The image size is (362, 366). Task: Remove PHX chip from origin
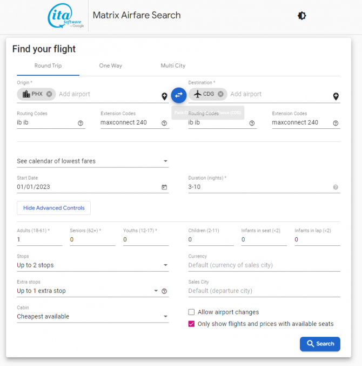click(49, 94)
